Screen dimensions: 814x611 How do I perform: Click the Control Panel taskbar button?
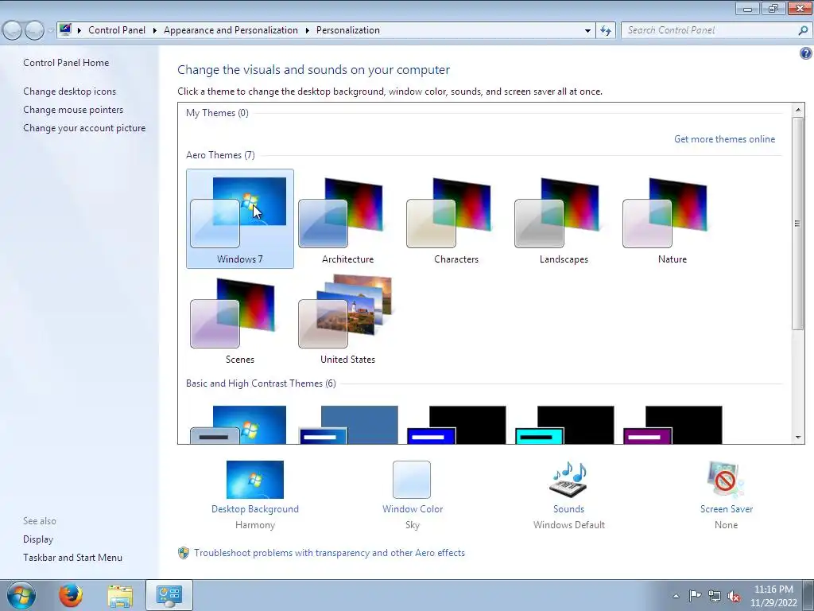click(169, 595)
